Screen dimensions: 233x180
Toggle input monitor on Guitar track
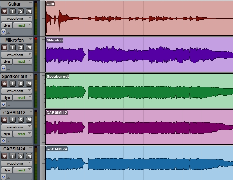click(x=13, y=11)
